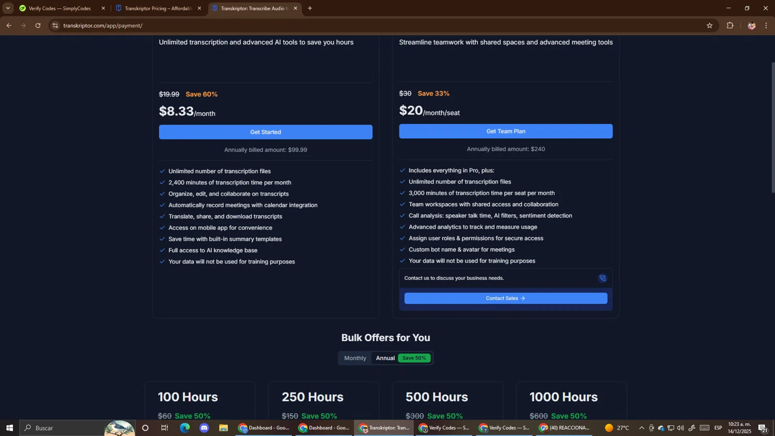Go back to the previous page
This screenshot has width=775, height=436.
[9, 25]
